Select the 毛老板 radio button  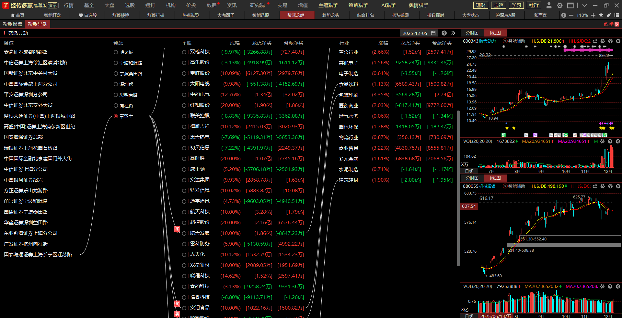116,52
